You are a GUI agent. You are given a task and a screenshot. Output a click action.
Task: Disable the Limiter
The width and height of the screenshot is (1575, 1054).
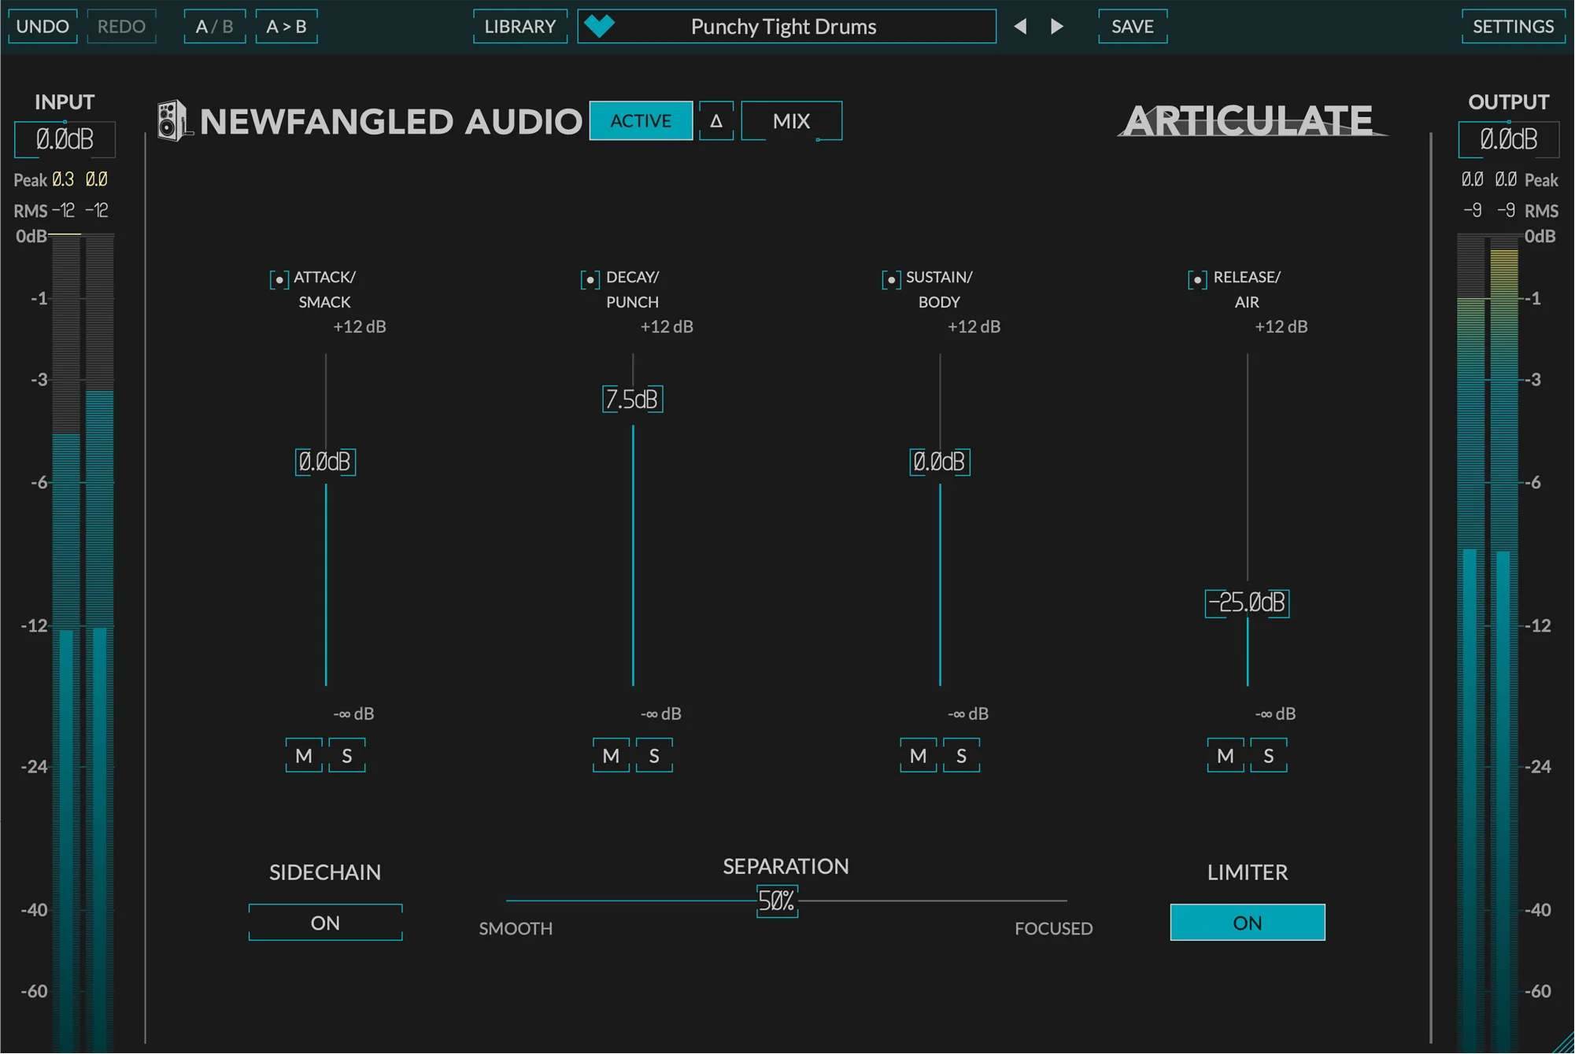pyautogui.click(x=1247, y=922)
